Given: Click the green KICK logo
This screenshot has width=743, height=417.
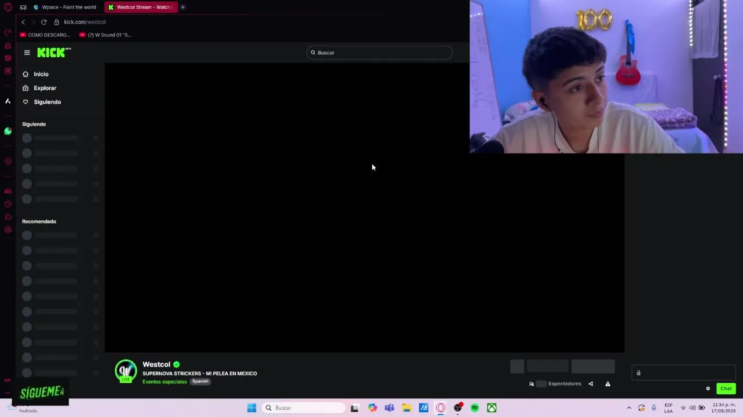Looking at the screenshot, I should [x=54, y=53].
